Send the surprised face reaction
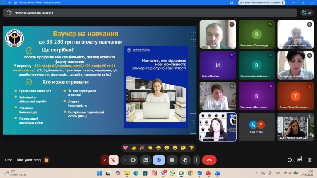 click(x=167, y=148)
